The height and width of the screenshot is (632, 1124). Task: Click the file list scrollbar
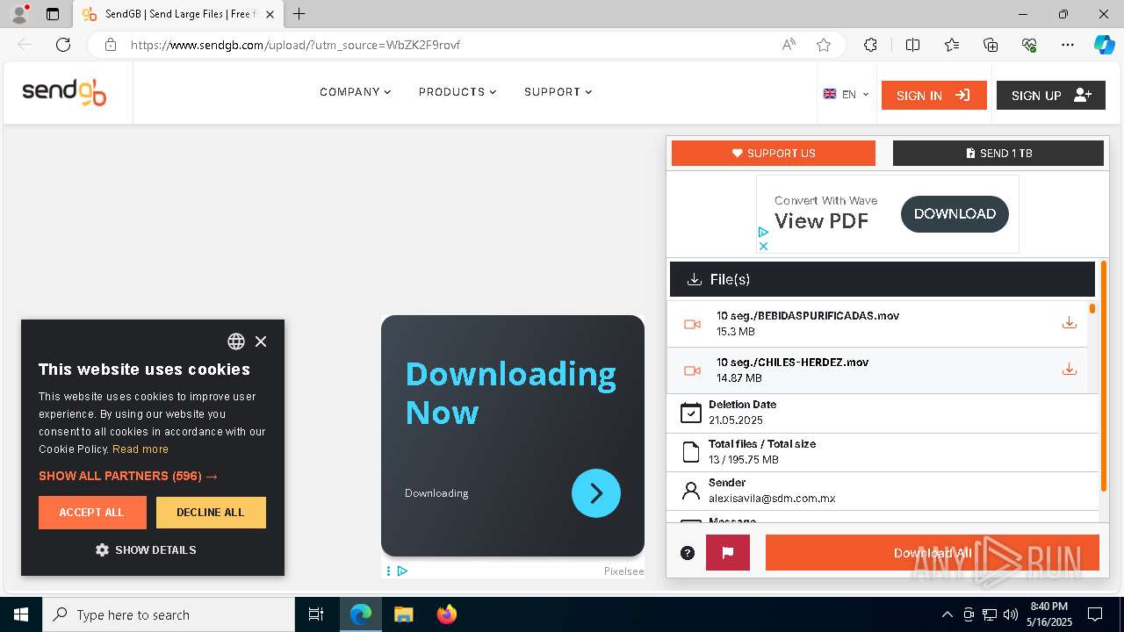(1092, 309)
